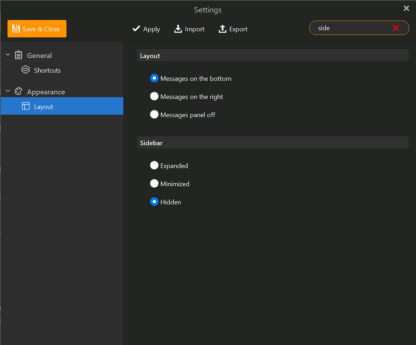Set the sidebar to Expanded

154,165
